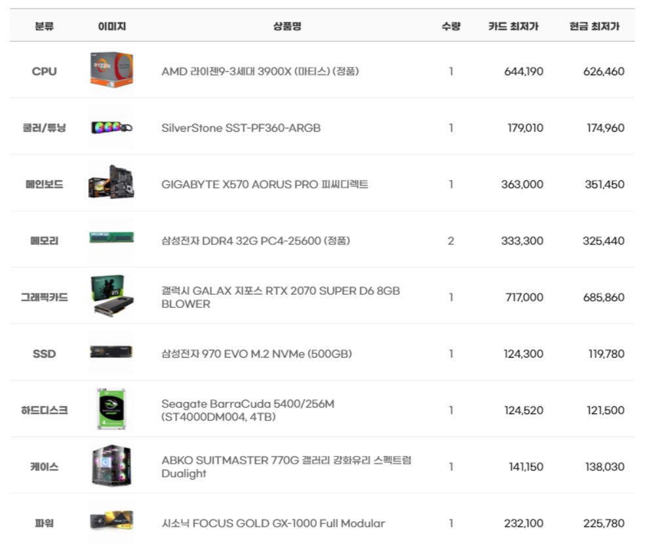645x545 pixels.
Task: Click the 현금 최저가 column header
Action: 595,26
